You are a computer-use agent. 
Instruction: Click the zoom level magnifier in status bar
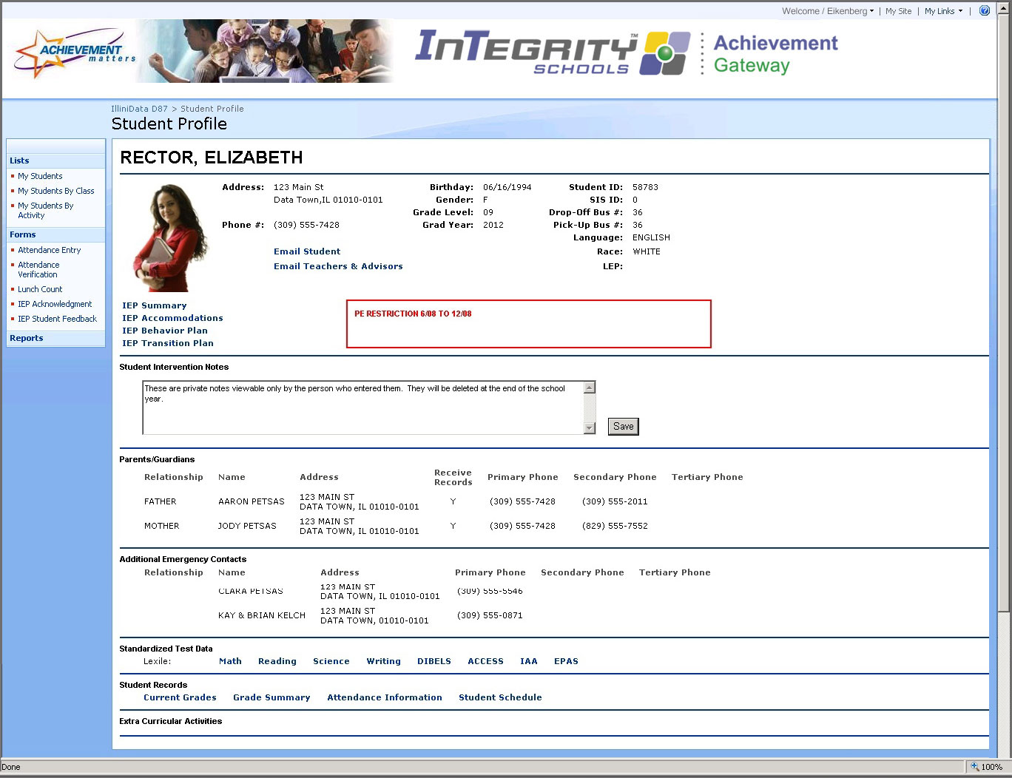[x=975, y=767]
